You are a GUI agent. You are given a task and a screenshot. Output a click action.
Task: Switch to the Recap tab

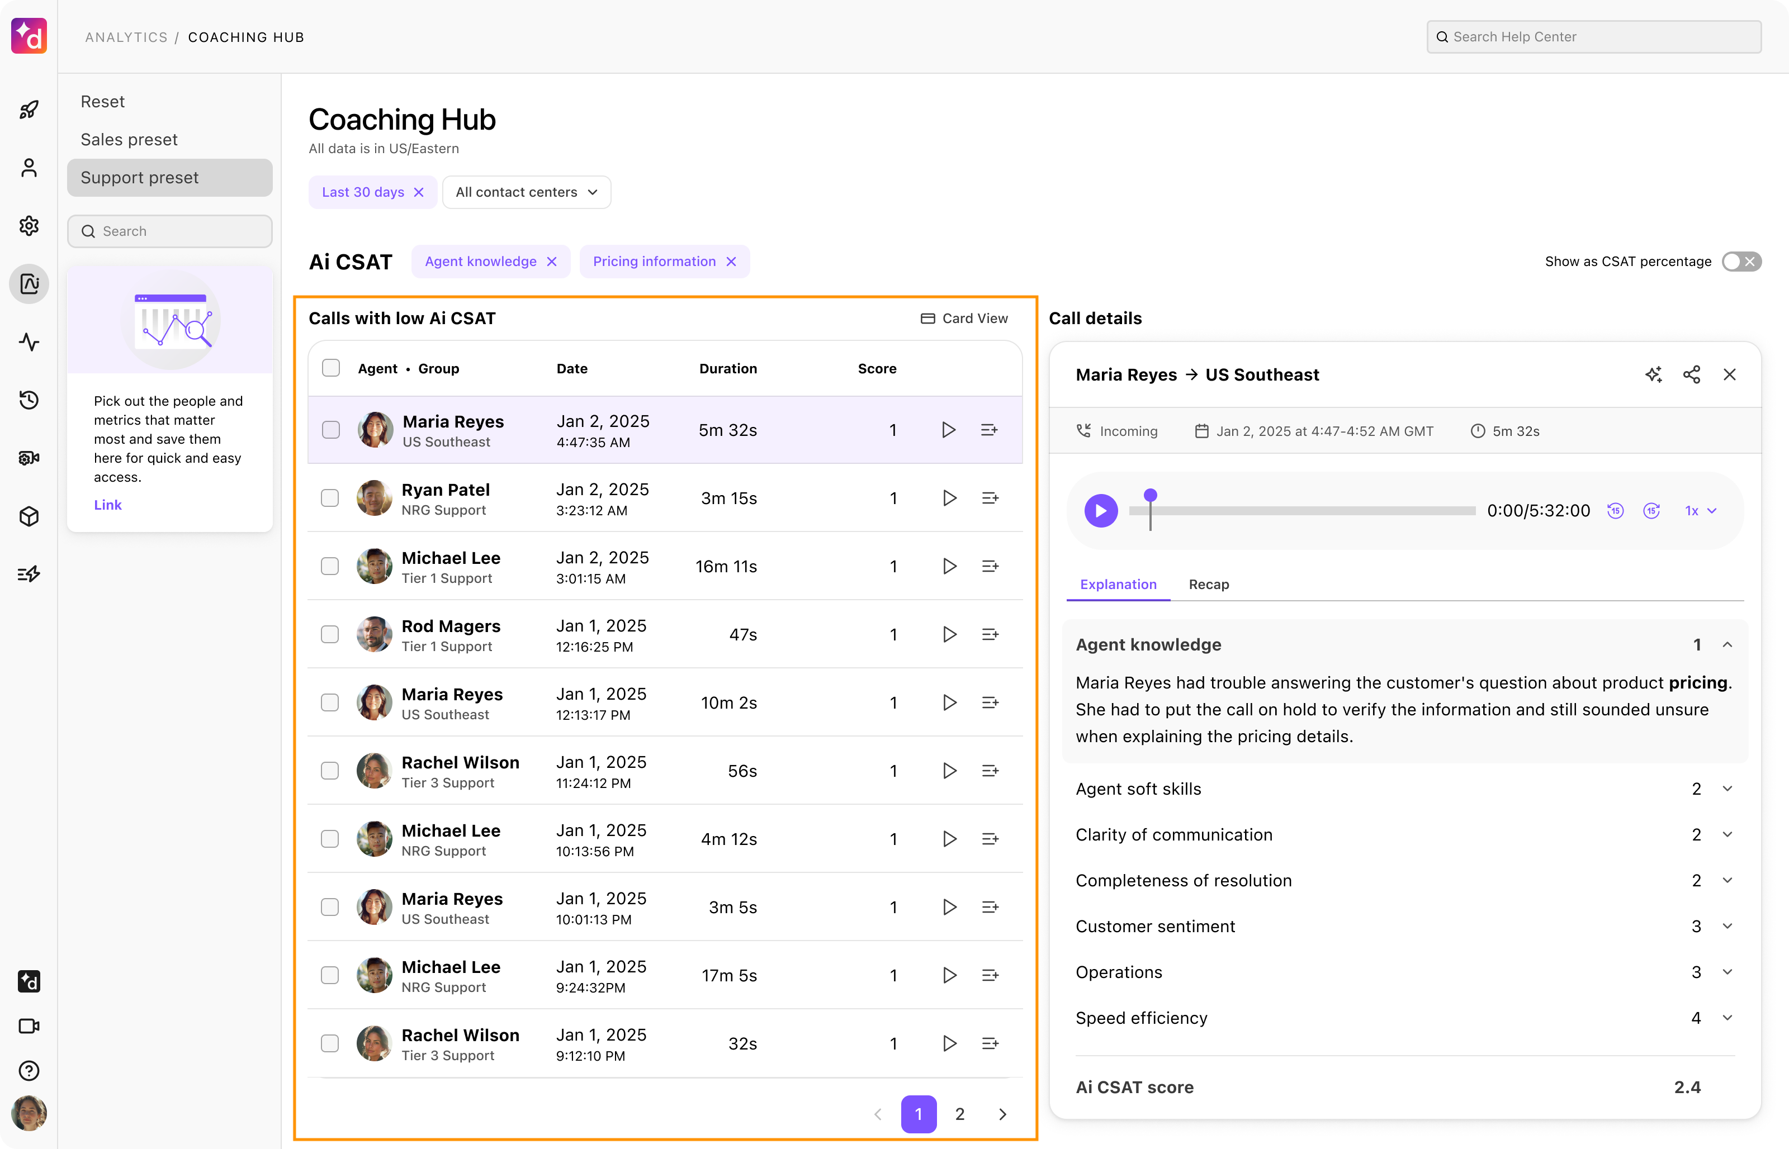(x=1208, y=584)
